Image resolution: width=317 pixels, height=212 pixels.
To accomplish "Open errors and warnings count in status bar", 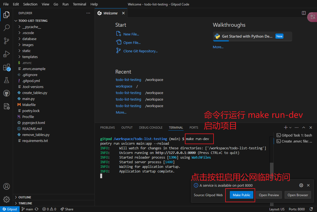I will click(x=49, y=209).
